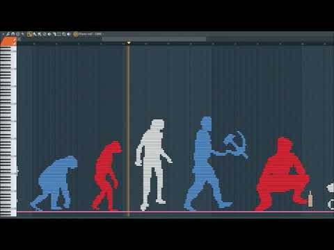Open the round target channel selector icon
This screenshot has height=250, width=334.
(x=76, y=34)
